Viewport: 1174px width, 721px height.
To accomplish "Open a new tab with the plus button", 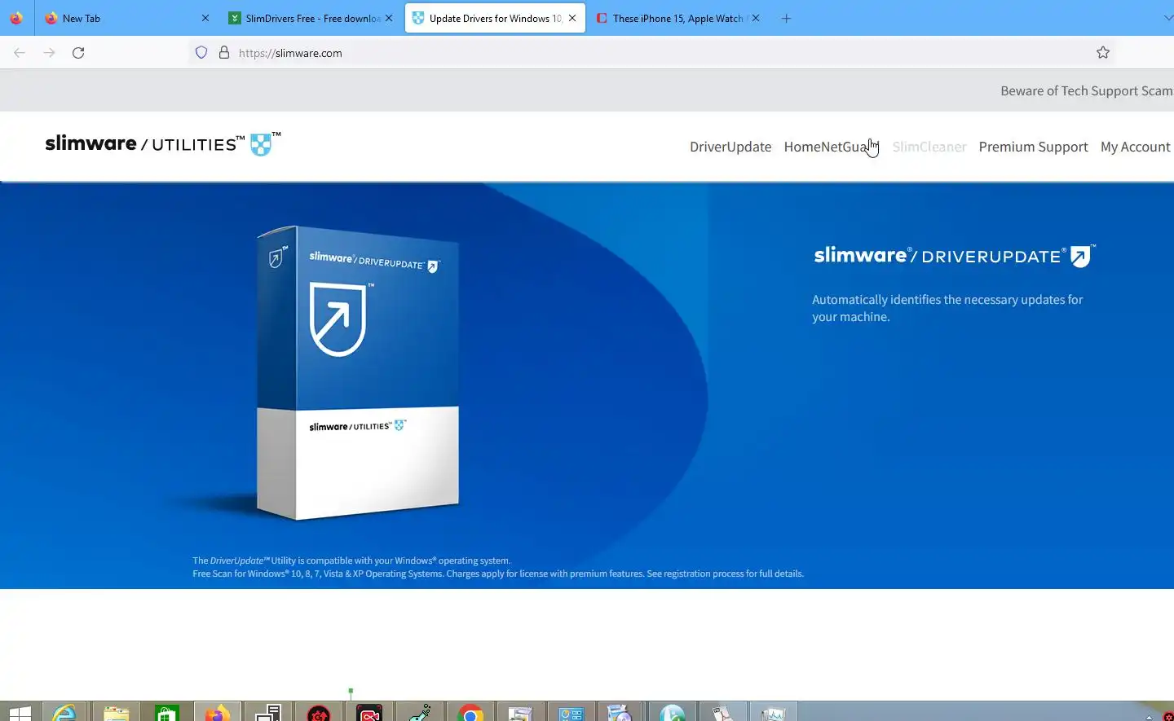I will 786,18.
